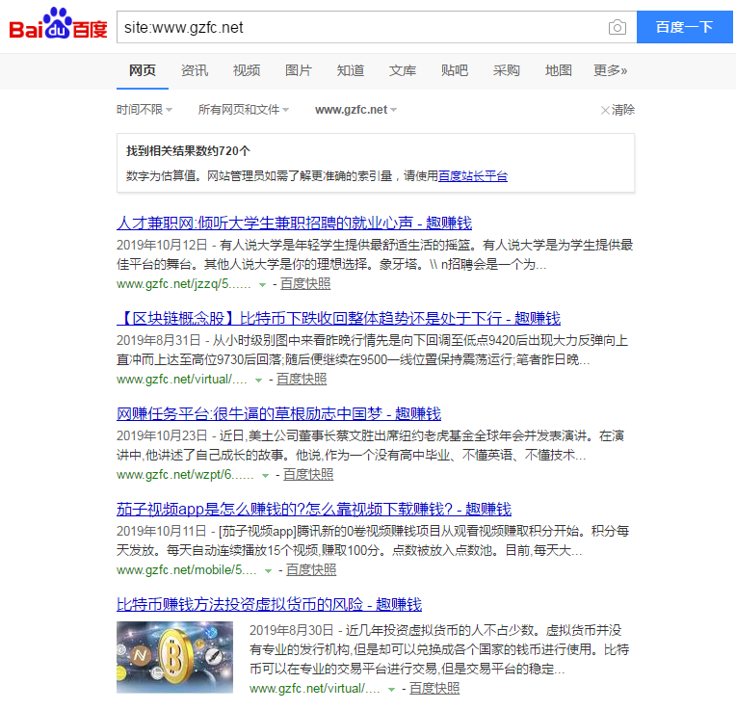Expand arrow beside 区块链概念股 result URL

click(258, 381)
